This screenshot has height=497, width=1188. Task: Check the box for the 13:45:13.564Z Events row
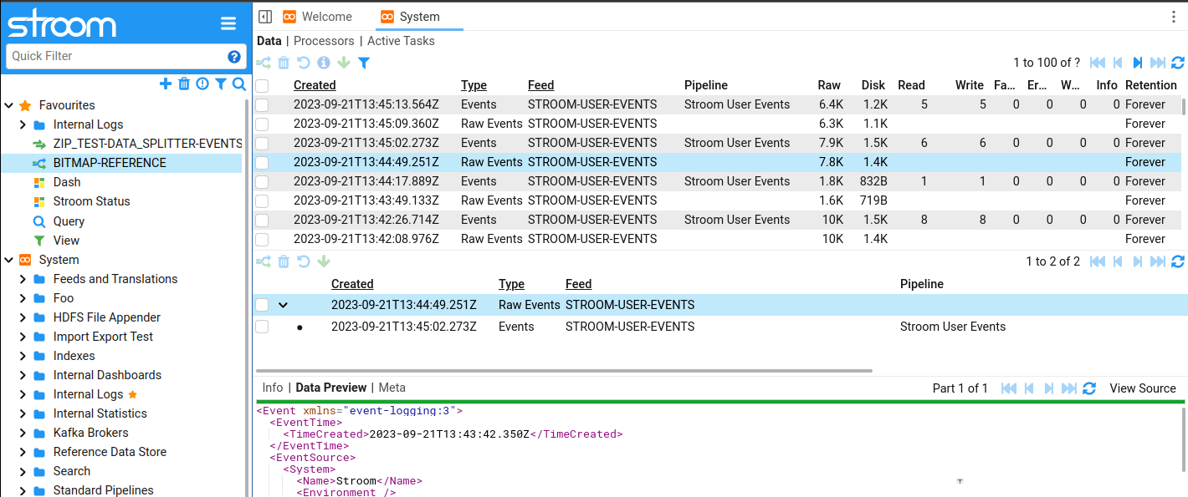coord(262,104)
